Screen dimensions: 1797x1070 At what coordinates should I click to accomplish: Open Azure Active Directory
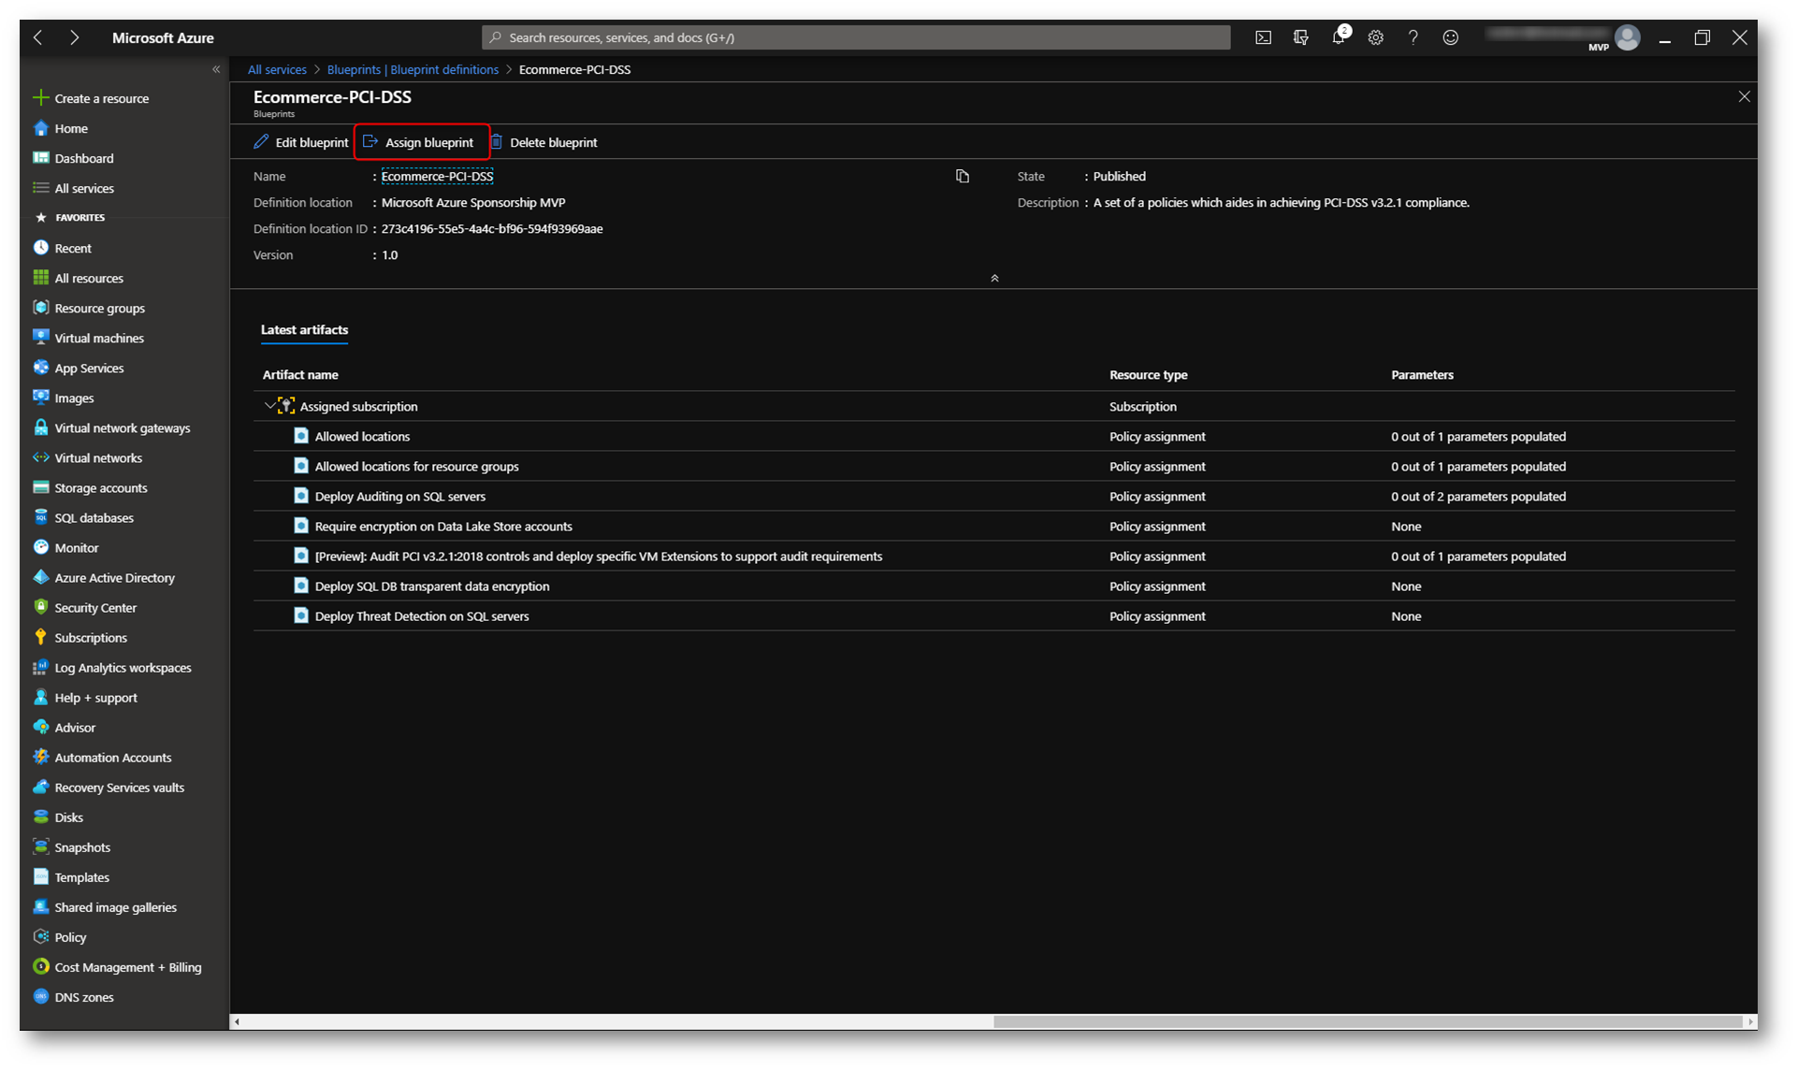pos(114,577)
